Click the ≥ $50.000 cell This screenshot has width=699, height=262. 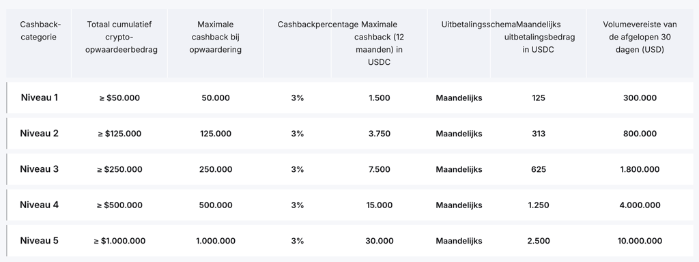pyautogui.click(x=119, y=98)
